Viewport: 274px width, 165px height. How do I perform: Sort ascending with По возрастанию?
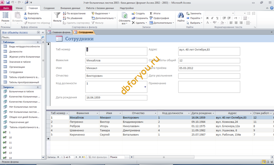(x=74, y=14)
